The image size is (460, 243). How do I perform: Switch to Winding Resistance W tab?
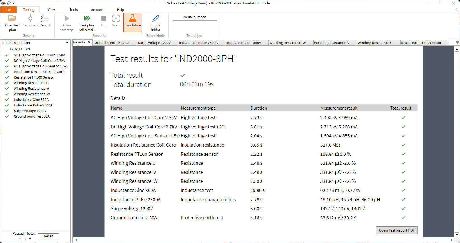pos(291,43)
